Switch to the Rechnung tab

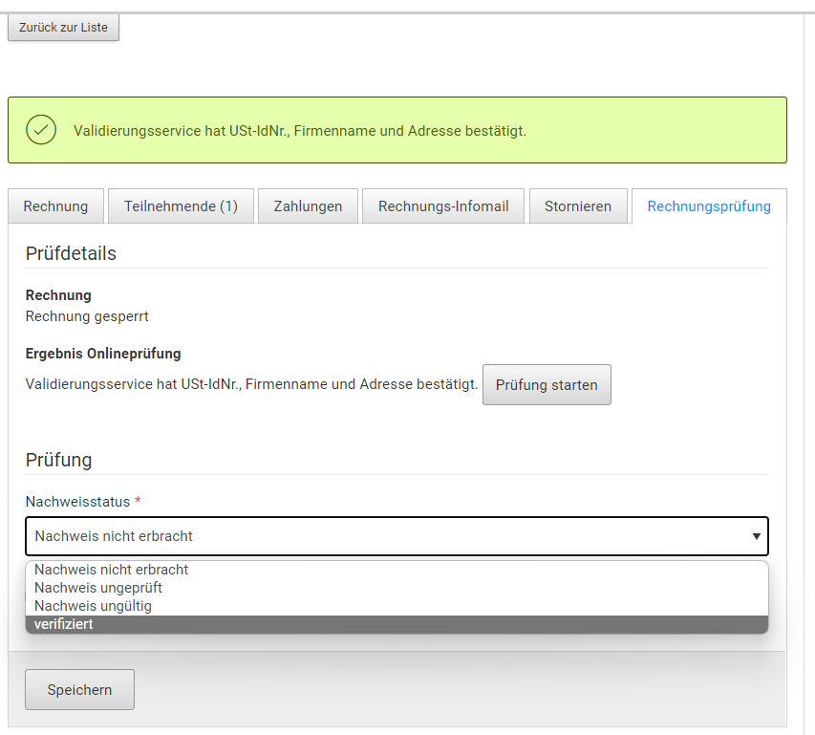[54, 205]
